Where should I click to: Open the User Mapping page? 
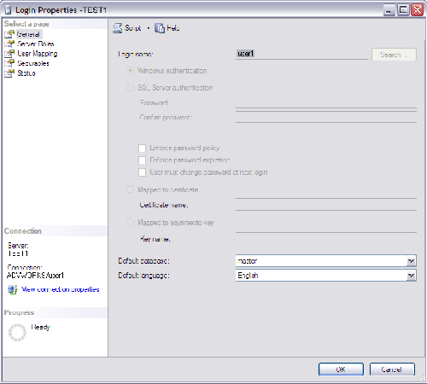point(38,54)
